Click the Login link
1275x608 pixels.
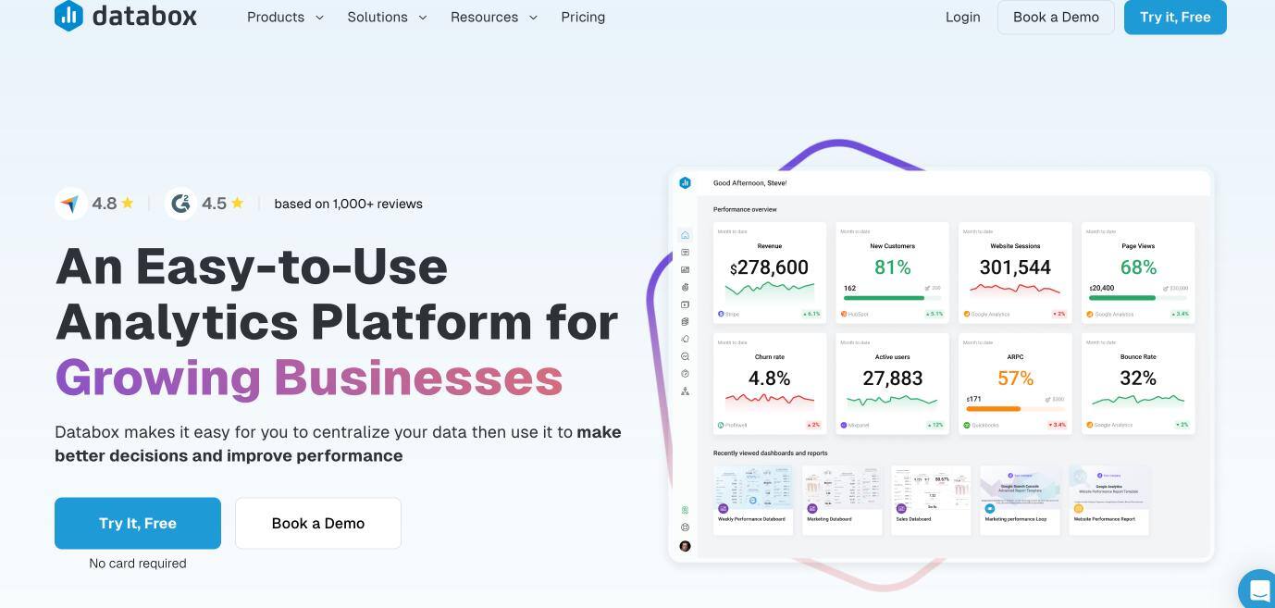coord(962,17)
